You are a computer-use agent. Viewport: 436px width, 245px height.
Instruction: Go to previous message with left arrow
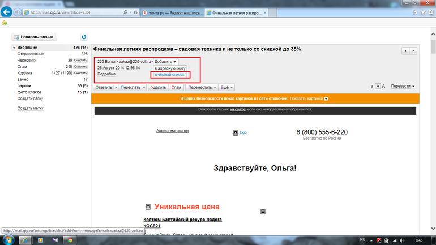[x=405, y=51]
